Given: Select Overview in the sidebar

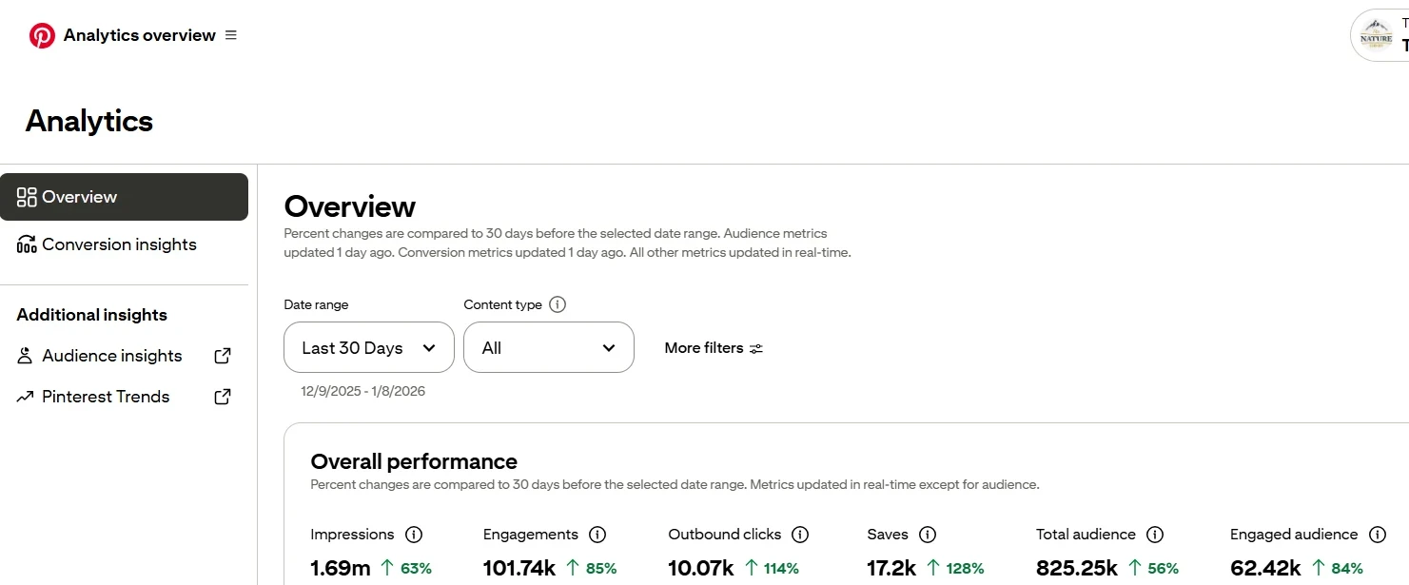Looking at the screenshot, I should 124,197.
